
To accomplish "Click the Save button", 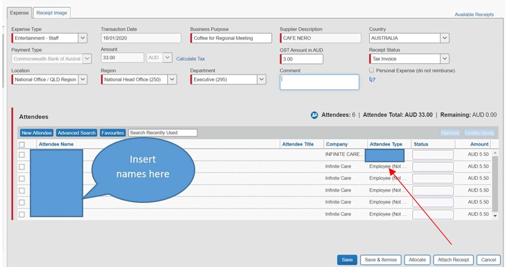I will pos(347,260).
